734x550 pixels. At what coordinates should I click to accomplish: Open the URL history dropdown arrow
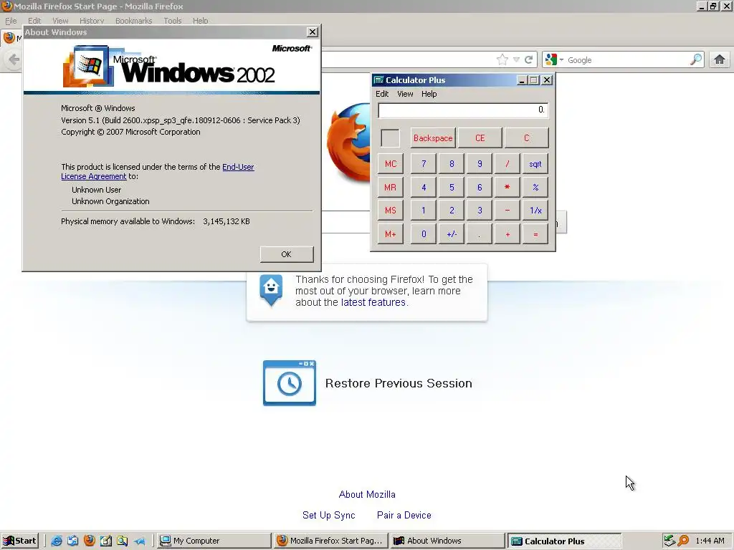click(516, 60)
